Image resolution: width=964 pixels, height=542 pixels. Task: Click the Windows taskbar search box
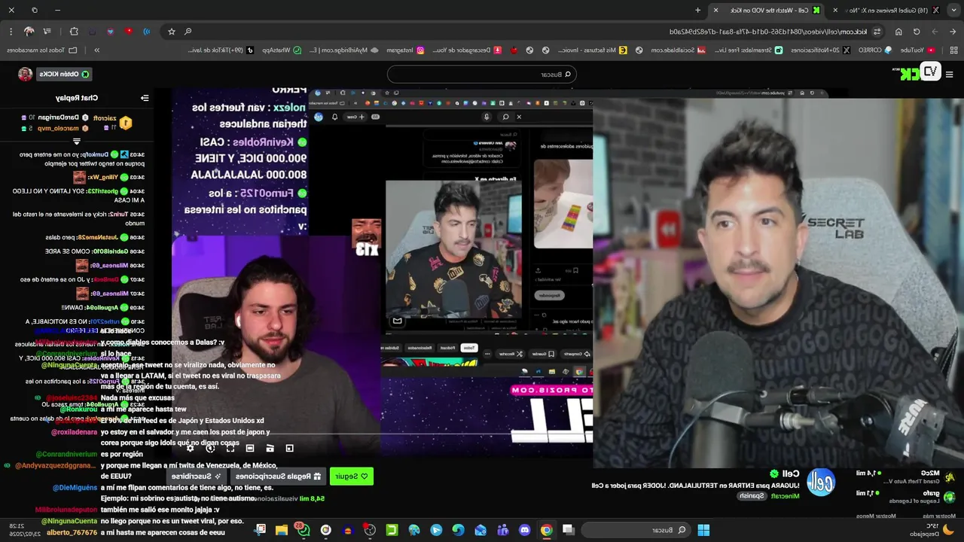pos(637,530)
